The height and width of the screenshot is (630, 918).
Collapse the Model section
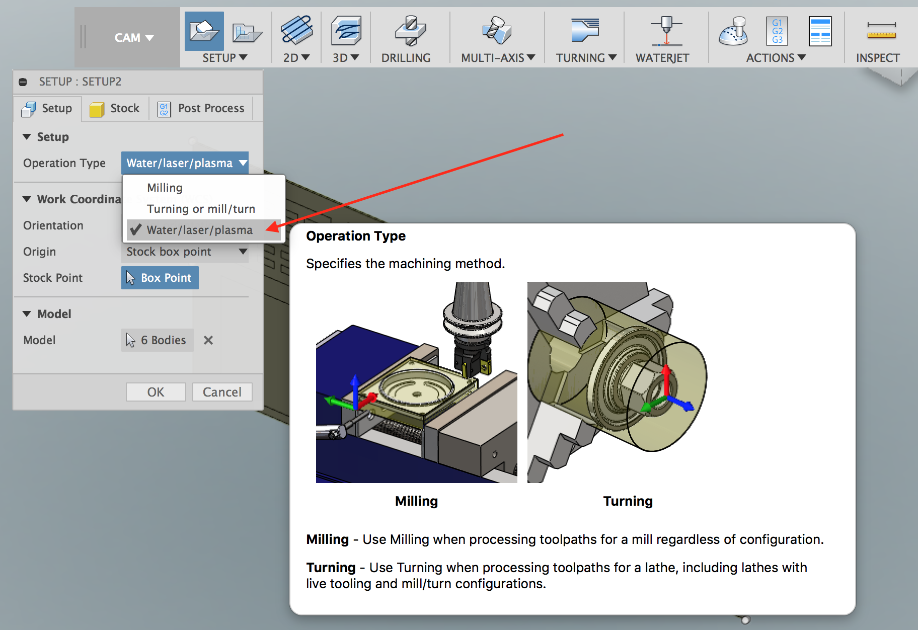pos(27,314)
